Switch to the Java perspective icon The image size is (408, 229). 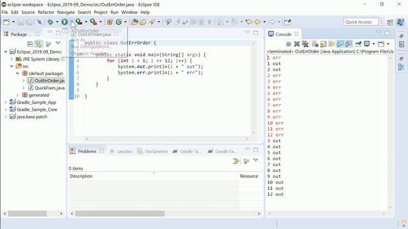[400, 22]
